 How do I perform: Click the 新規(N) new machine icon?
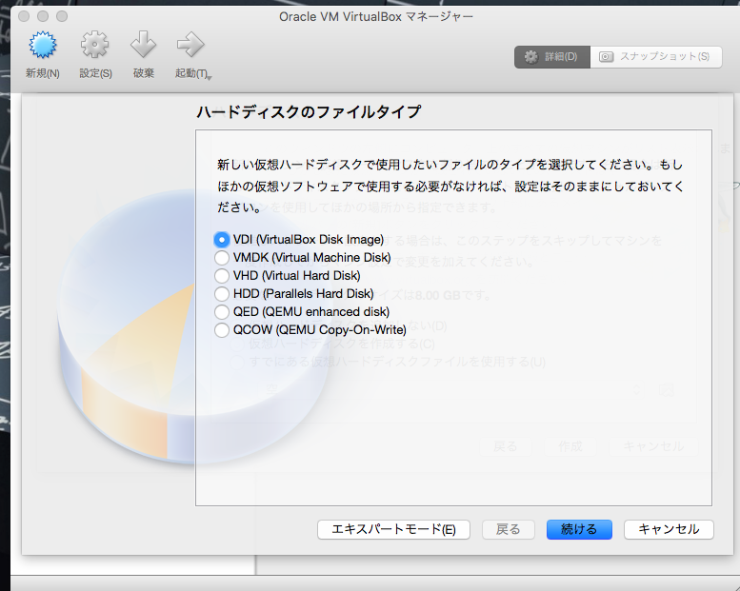click(43, 46)
